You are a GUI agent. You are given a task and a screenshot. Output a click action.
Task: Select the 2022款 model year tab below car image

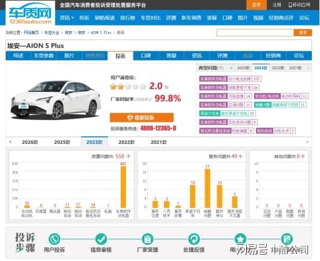(x=126, y=142)
